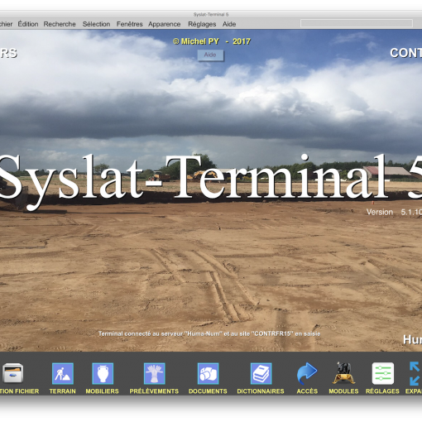
Task: Open the Prélèvements wheat icon
Action: (154, 373)
